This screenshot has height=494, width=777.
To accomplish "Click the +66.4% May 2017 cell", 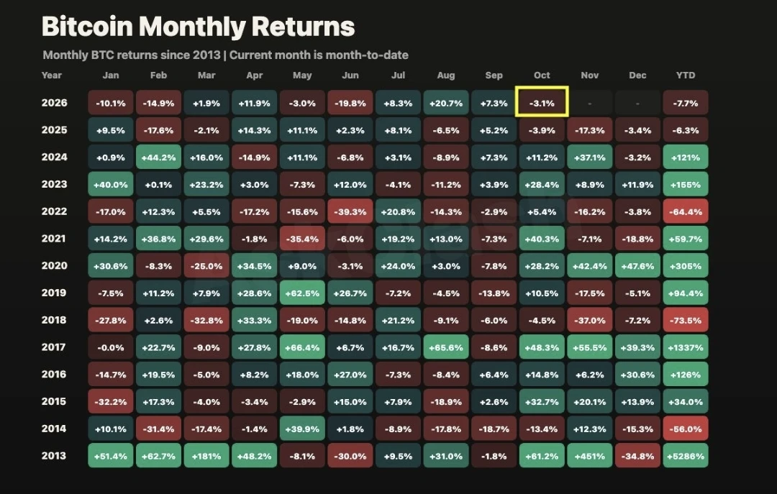I will tap(302, 347).
